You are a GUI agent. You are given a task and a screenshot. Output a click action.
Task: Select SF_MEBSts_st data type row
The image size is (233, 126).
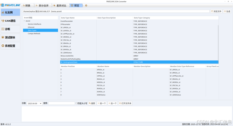[139, 37]
